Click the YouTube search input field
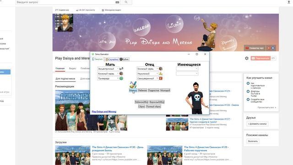The image size is (293, 165). 65,2
